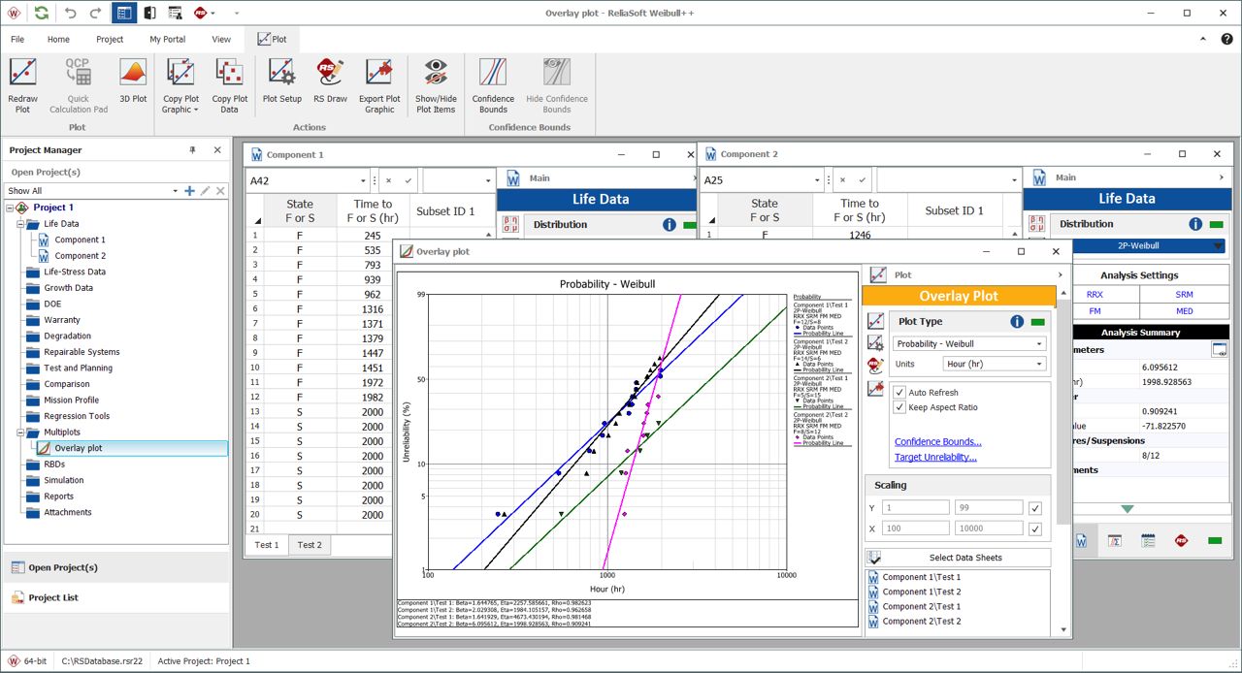Open the Probability - Weibull plot type dropdown
Image resolution: width=1242 pixels, height=673 pixels.
point(1039,344)
